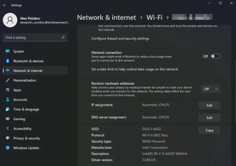Copy the network properties
The image size is (236, 166).
click(x=209, y=130)
